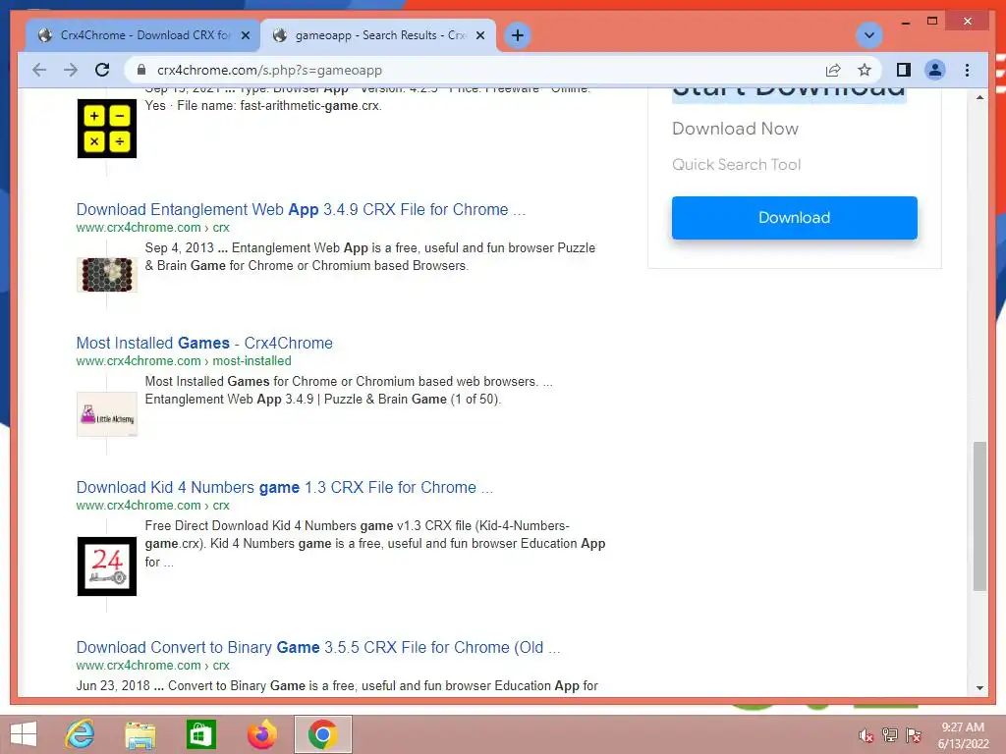Click the network tray icon

(890, 735)
